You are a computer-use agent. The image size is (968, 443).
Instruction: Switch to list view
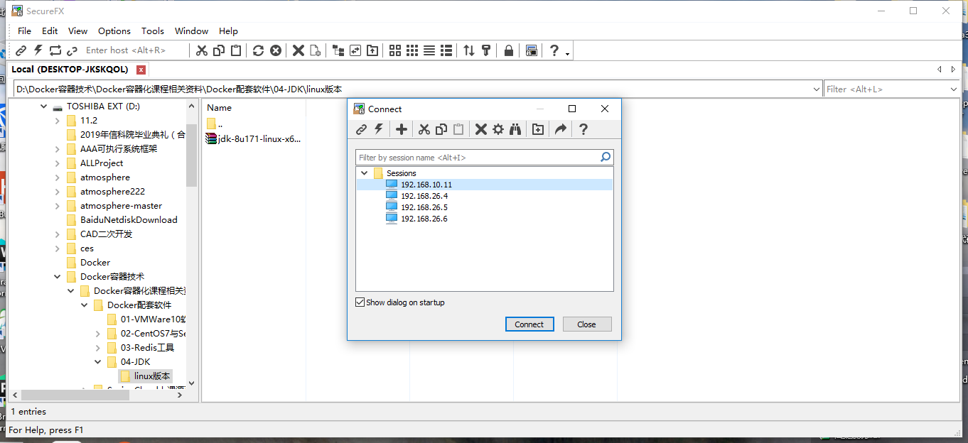tap(429, 50)
